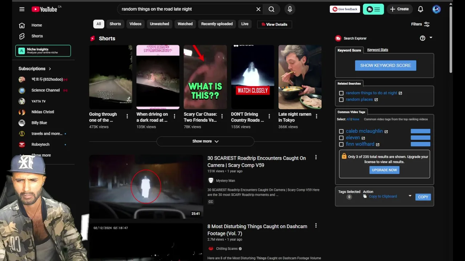
Task: Click the Shorts sidebar icon
Action: (x=22, y=36)
